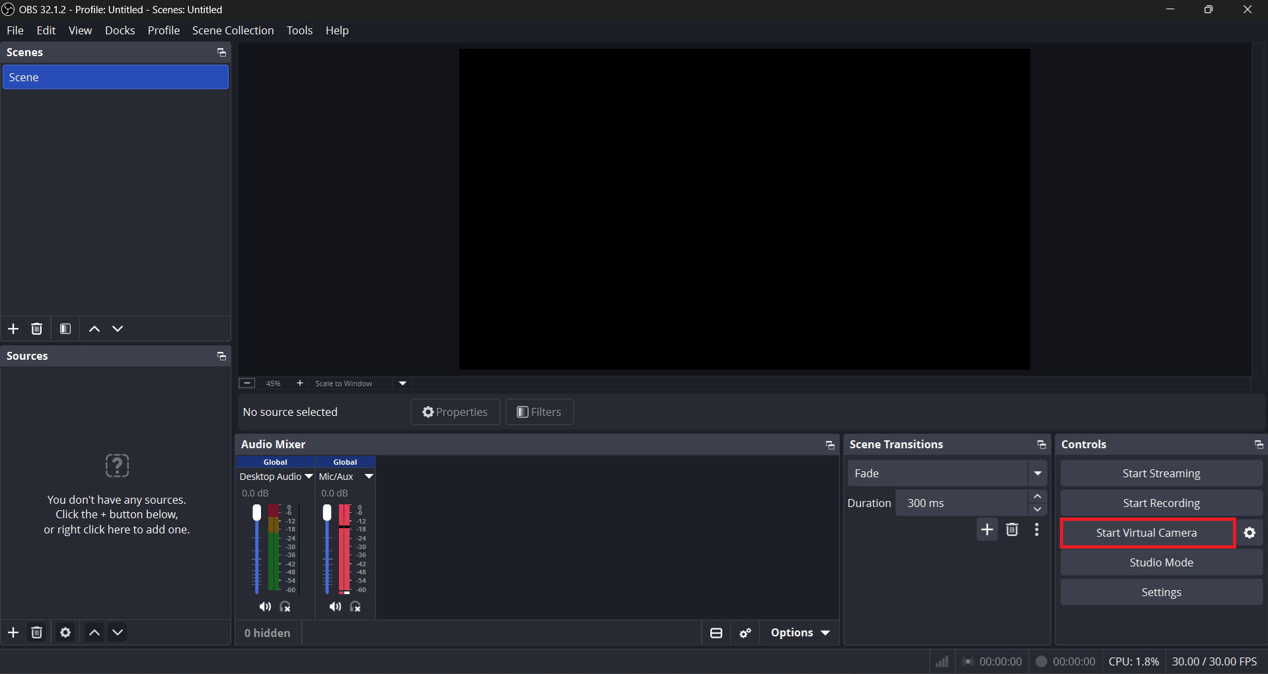Increase transition duration up arrow

(x=1037, y=496)
